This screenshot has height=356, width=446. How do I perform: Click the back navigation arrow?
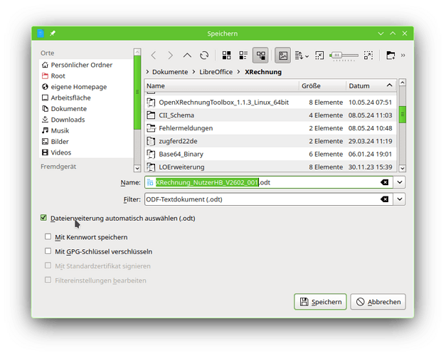[153, 55]
